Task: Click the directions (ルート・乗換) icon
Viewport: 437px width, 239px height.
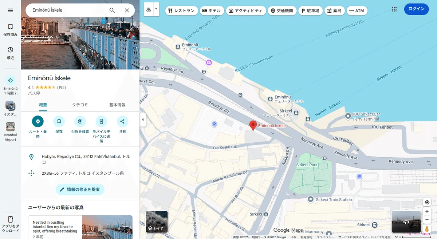Action: coord(38,121)
